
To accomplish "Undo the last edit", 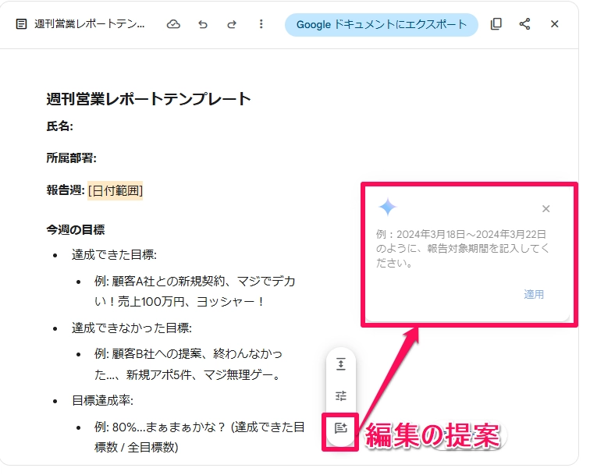I will click(203, 24).
